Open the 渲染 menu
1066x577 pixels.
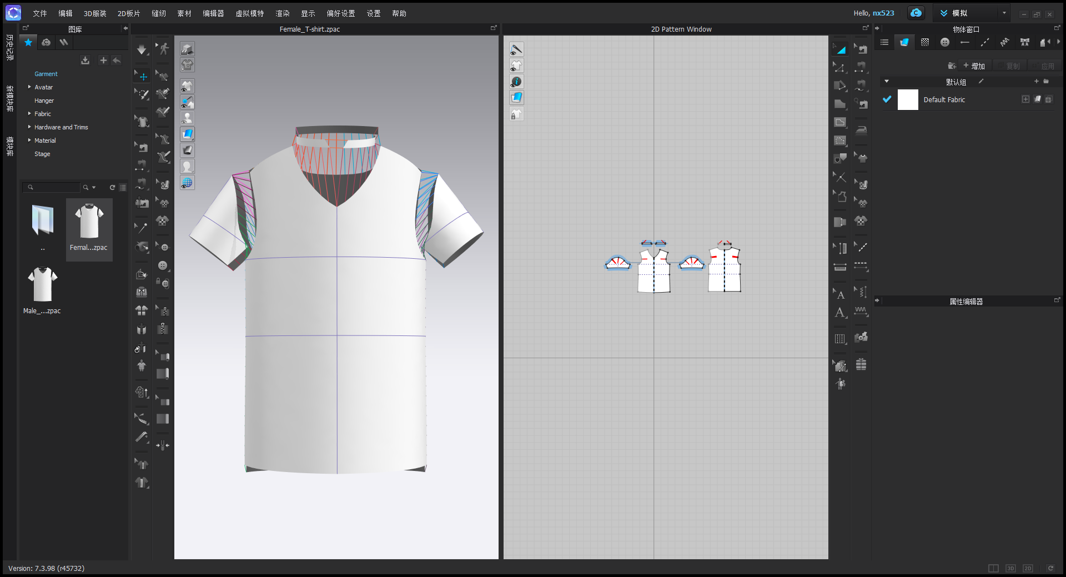point(283,13)
